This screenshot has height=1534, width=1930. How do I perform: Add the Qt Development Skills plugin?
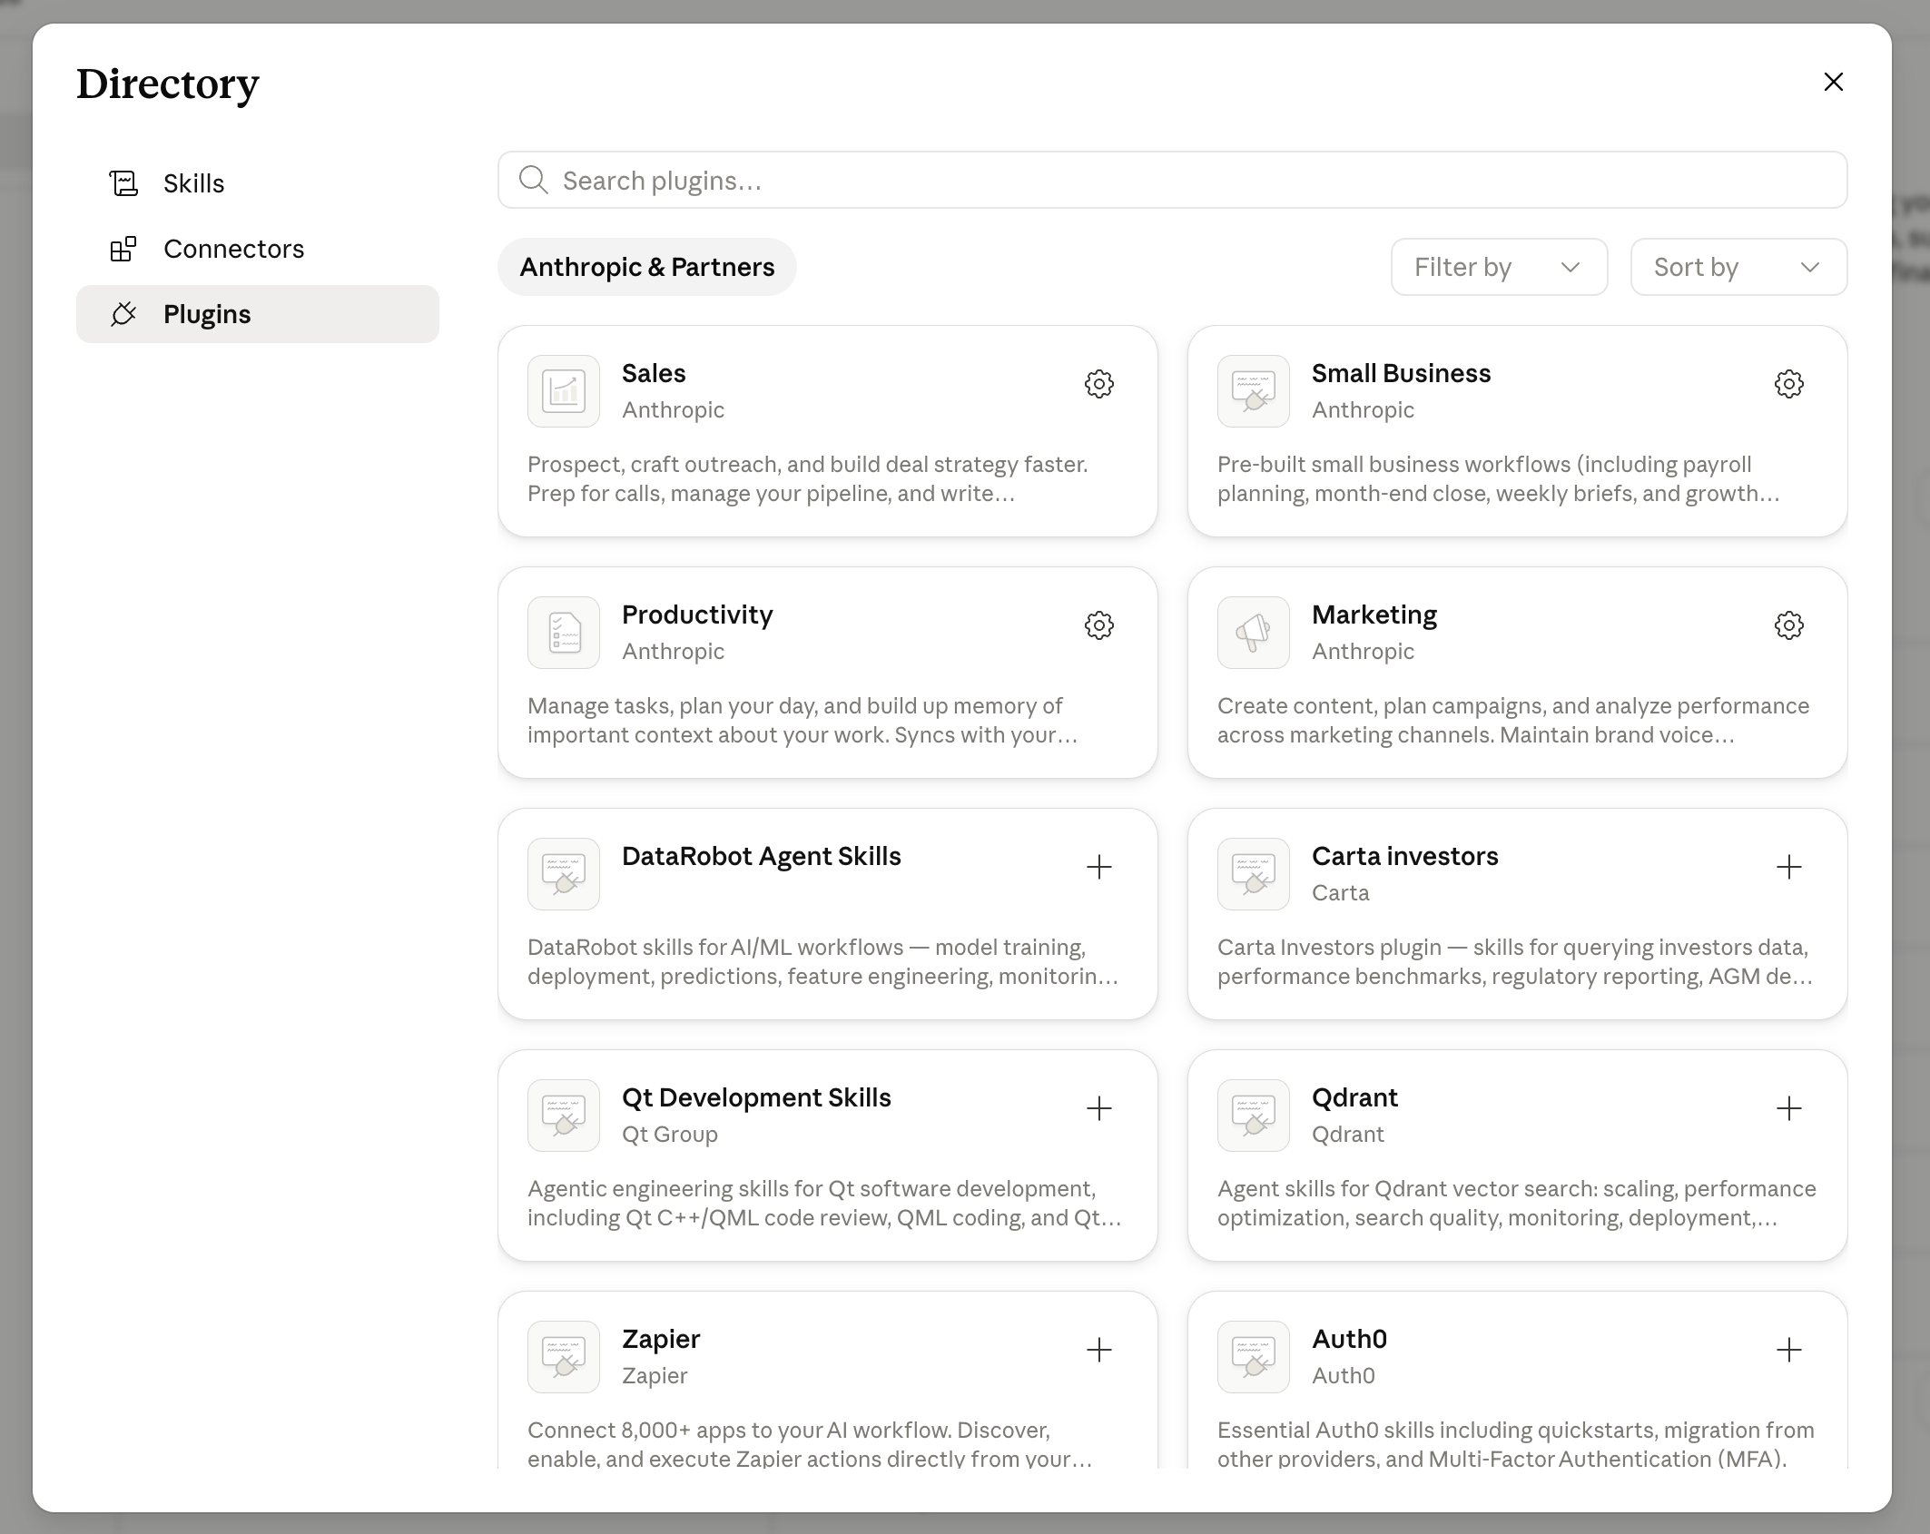tap(1098, 1108)
